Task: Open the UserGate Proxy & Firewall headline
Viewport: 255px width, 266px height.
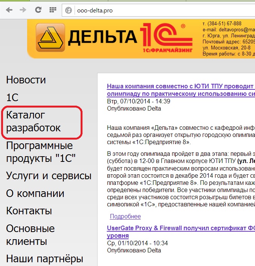Action: click(181, 232)
